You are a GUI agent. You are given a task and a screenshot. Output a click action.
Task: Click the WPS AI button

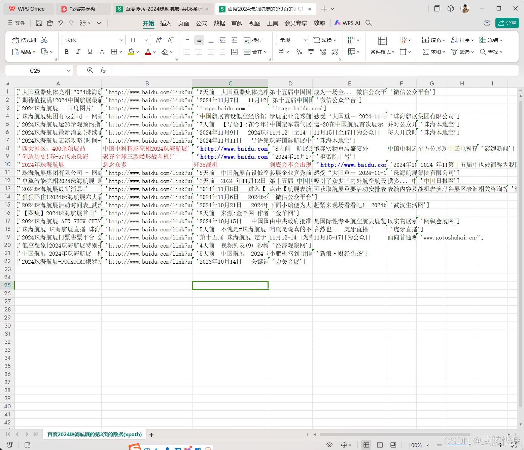[347, 23]
